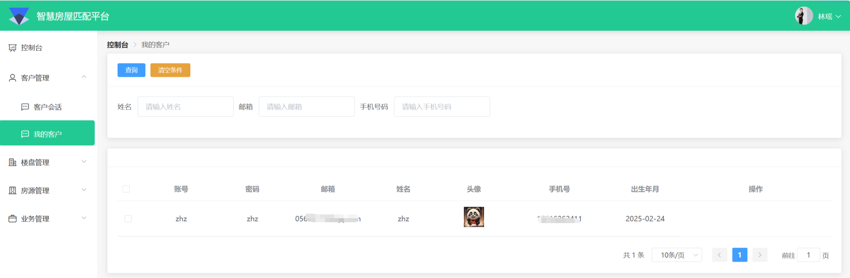850x278 pixels.
Task: Click the user avatar photo in header
Action: click(803, 16)
